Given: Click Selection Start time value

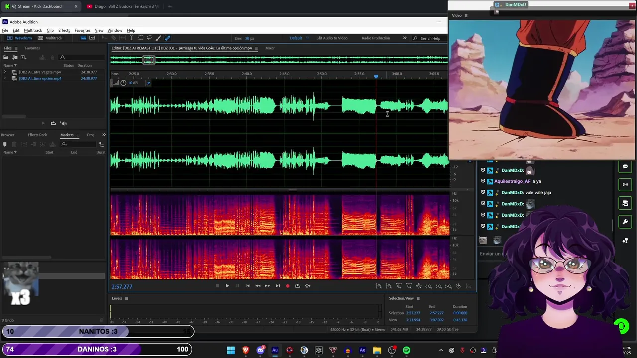Looking at the screenshot, I should [x=413, y=313].
